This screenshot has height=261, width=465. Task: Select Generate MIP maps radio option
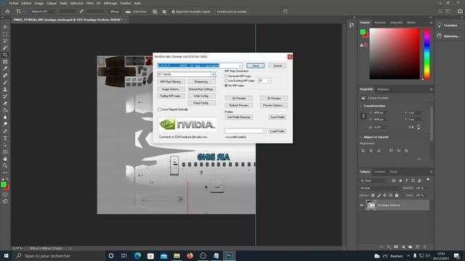click(226, 76)
